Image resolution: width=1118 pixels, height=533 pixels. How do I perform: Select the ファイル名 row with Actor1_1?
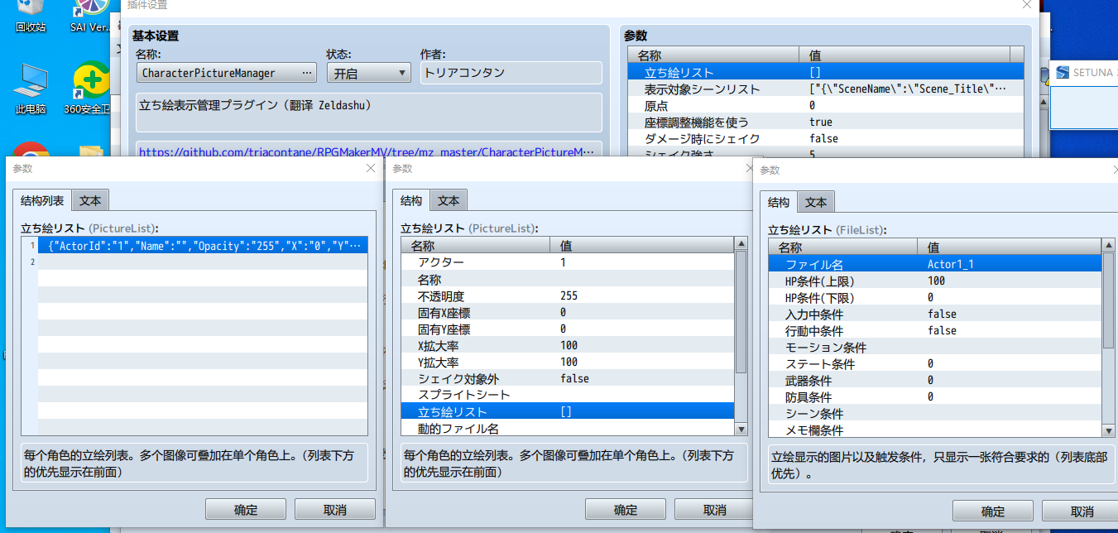tap(935, 264)
